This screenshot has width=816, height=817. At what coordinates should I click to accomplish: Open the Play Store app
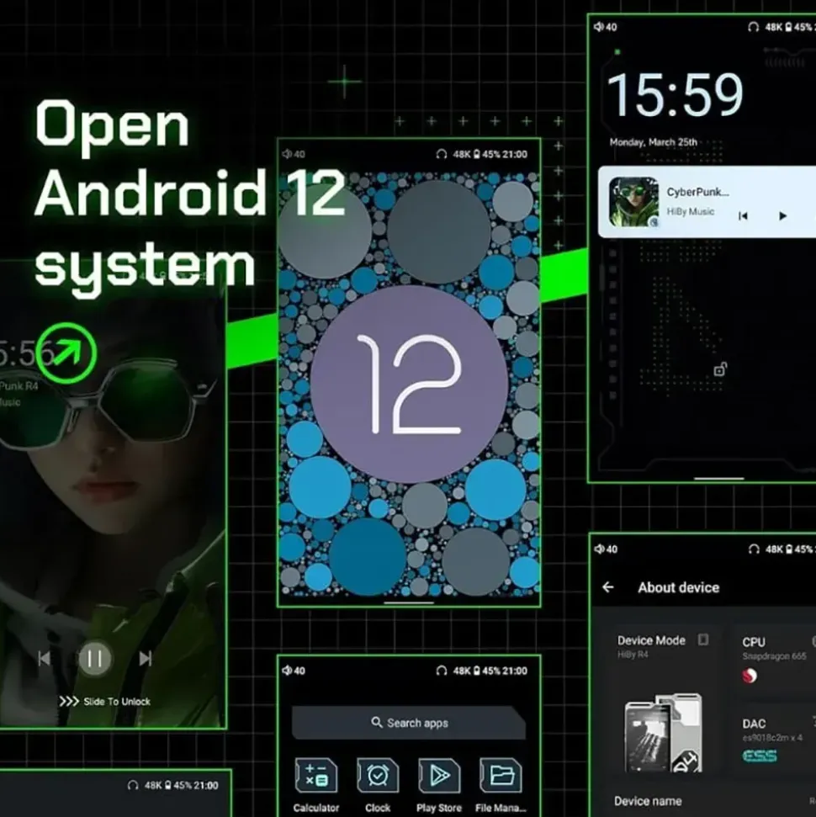[x=439, y=777]
